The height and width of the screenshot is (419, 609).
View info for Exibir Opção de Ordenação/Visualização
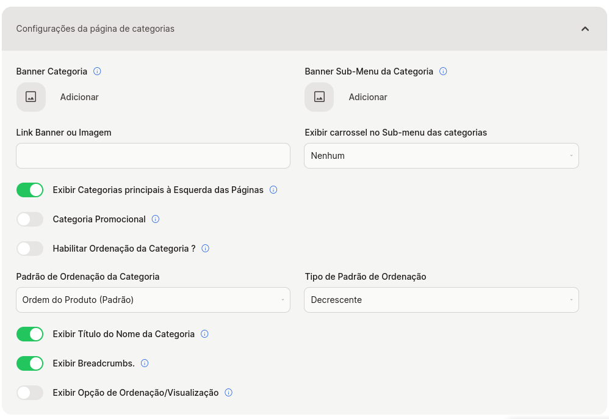(x=229, y=393)
